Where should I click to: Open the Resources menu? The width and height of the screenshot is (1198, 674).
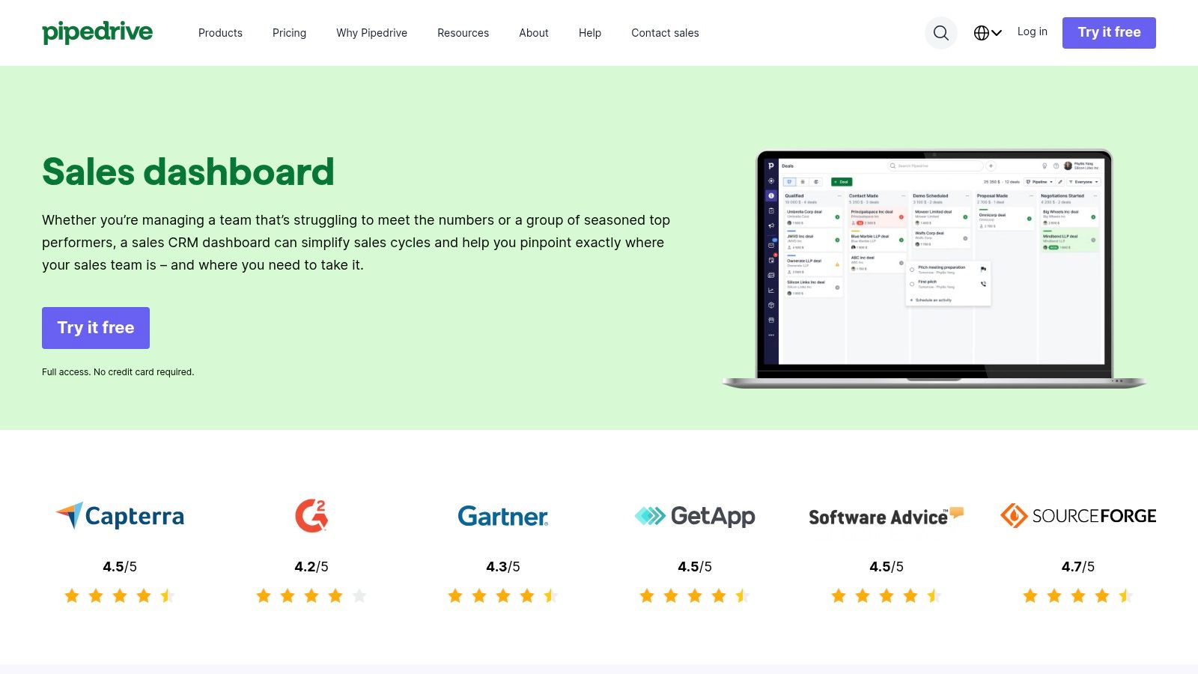463,33
